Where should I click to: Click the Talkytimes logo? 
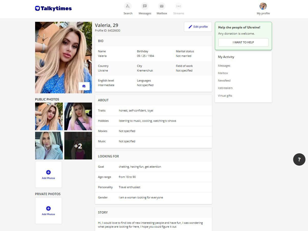click(x=53, y=8)
